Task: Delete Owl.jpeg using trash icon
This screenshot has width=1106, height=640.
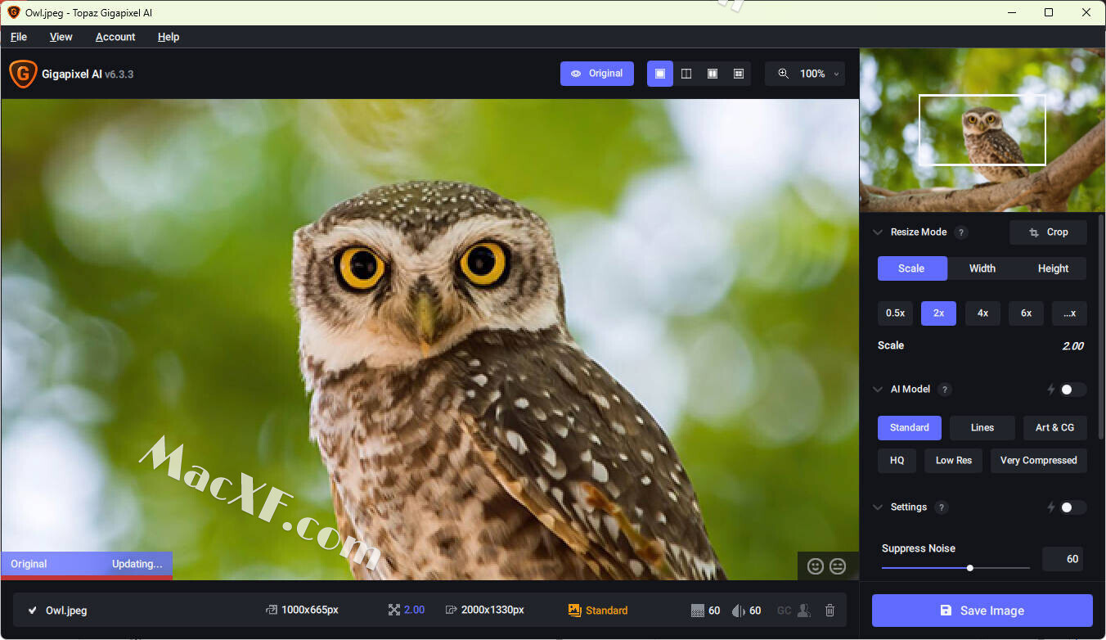Action: coord(829,611)
